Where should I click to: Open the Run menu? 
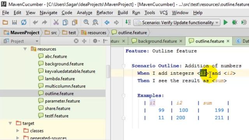tap(136, 13)
